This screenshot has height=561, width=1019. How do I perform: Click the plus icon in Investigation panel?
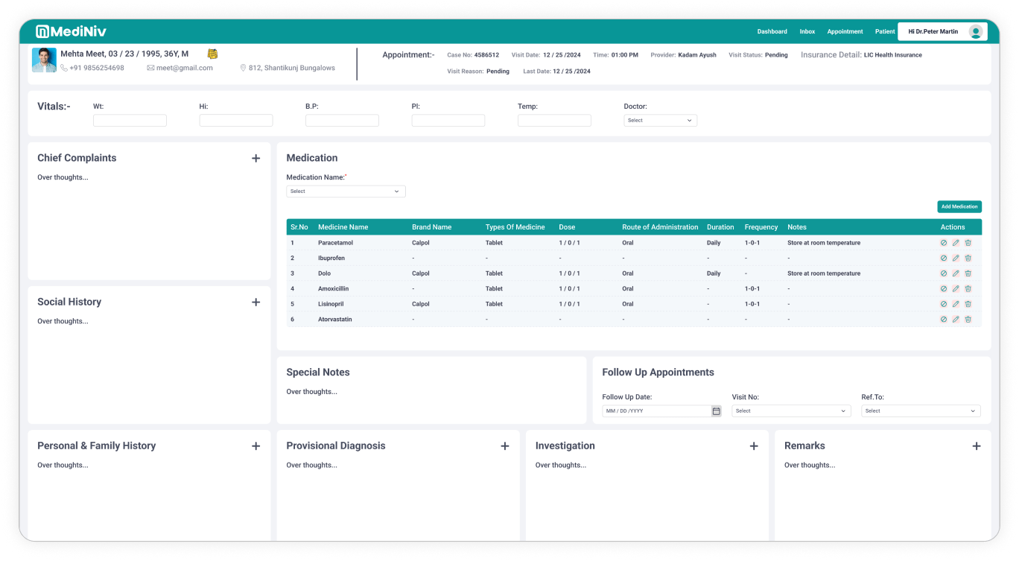click(x=753, y=446)
